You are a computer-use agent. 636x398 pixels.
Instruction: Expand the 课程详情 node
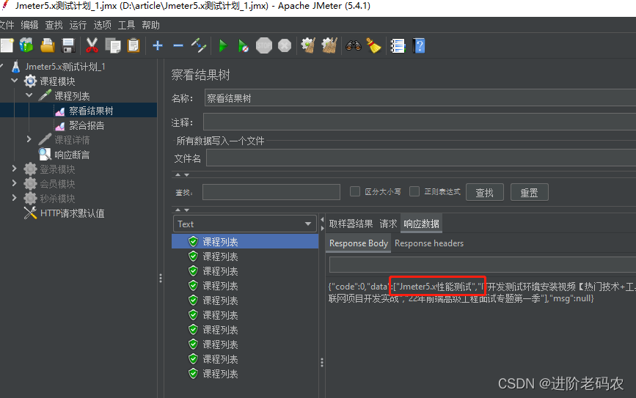coord(29,139)
